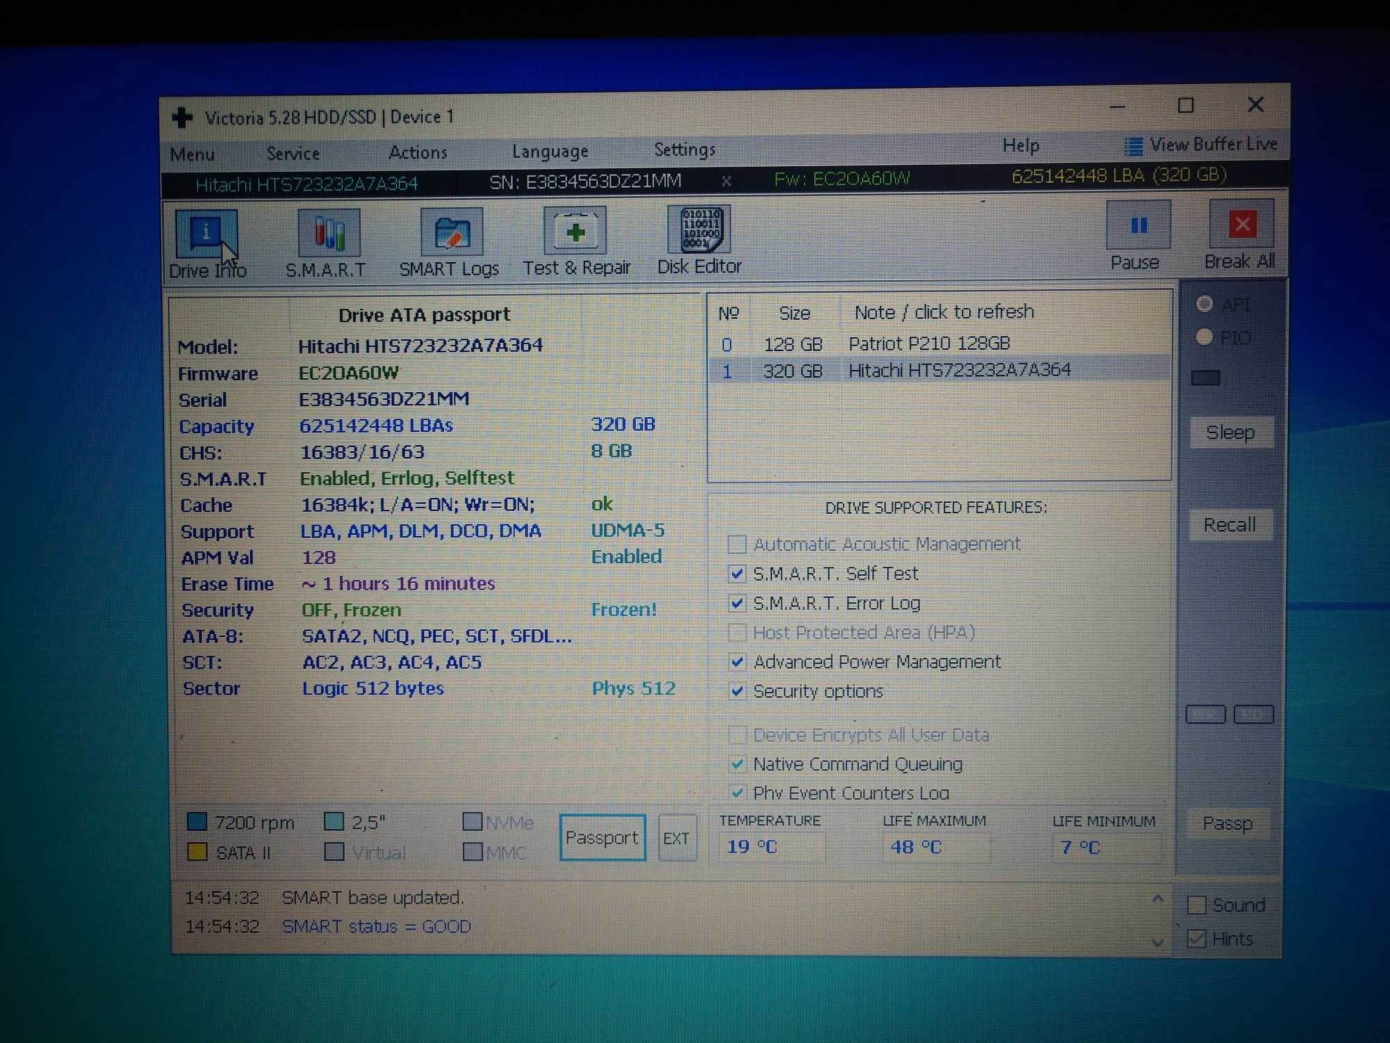Image resolution: width=1390 pixels, height=1043 pixels.
Task: Click the Pause toolbar button
Action: (1137, 236)
